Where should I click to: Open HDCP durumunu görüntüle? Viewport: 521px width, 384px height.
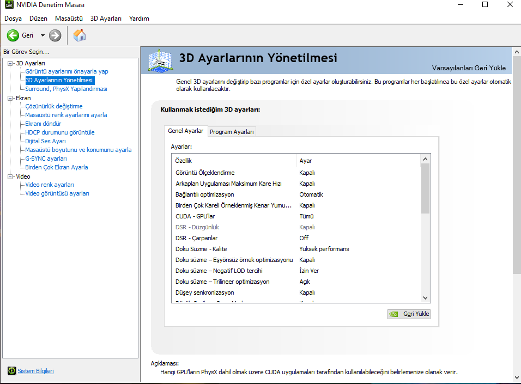[60, 132]
